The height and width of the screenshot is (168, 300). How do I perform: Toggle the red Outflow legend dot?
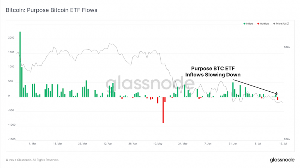(258, 24)
